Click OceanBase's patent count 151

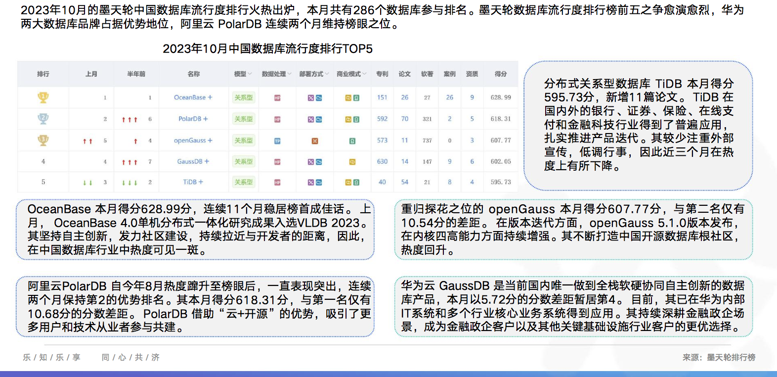point(382,97)
